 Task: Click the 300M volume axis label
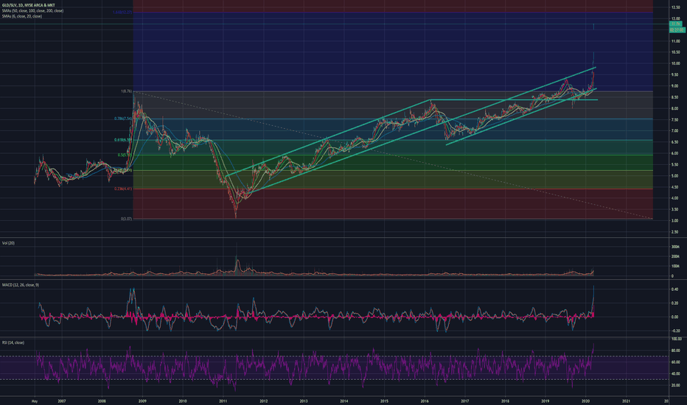675,247
